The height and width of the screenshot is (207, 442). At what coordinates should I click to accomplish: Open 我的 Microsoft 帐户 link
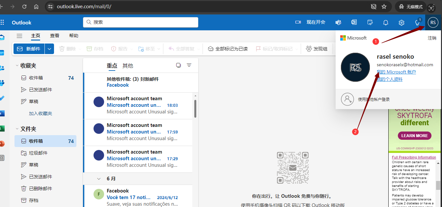[x=396, y=72]
